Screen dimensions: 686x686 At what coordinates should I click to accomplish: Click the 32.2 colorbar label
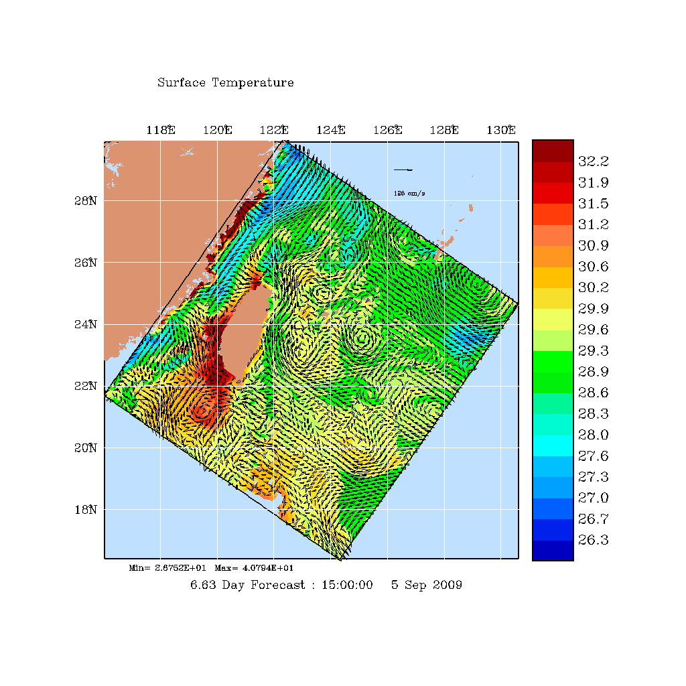(593, 161)
